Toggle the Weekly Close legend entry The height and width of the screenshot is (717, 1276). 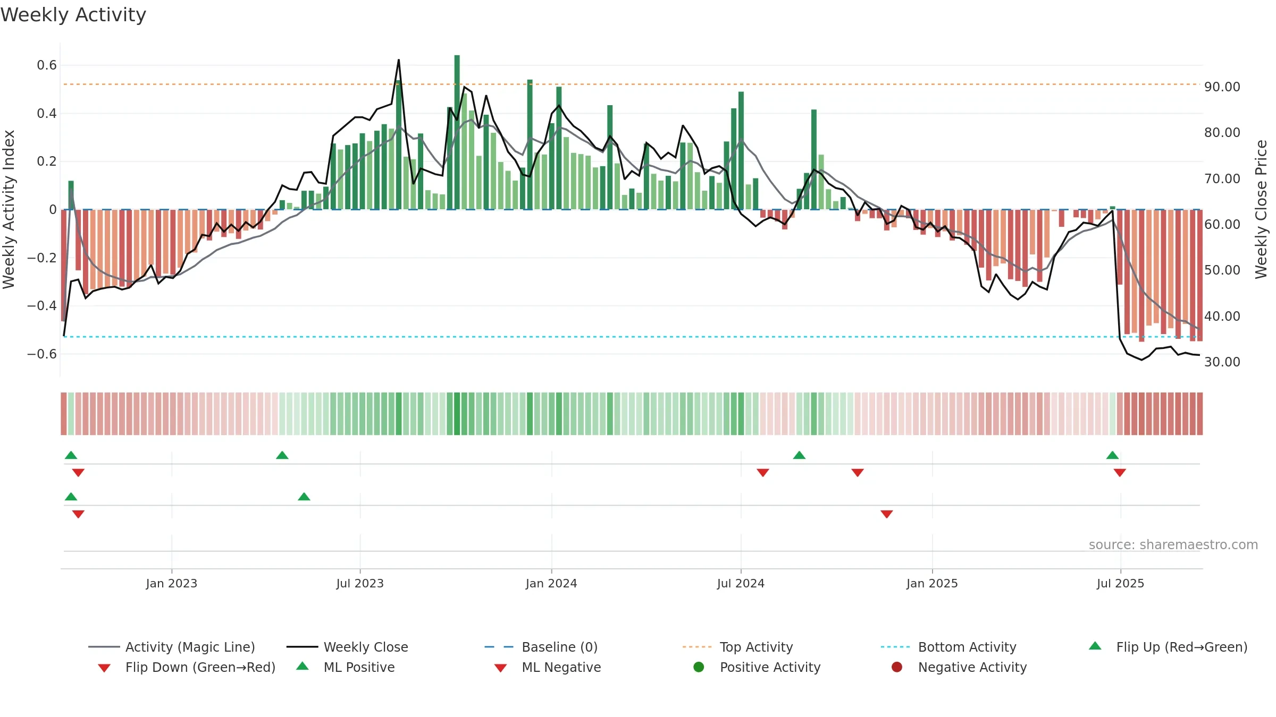click(347, 647)
